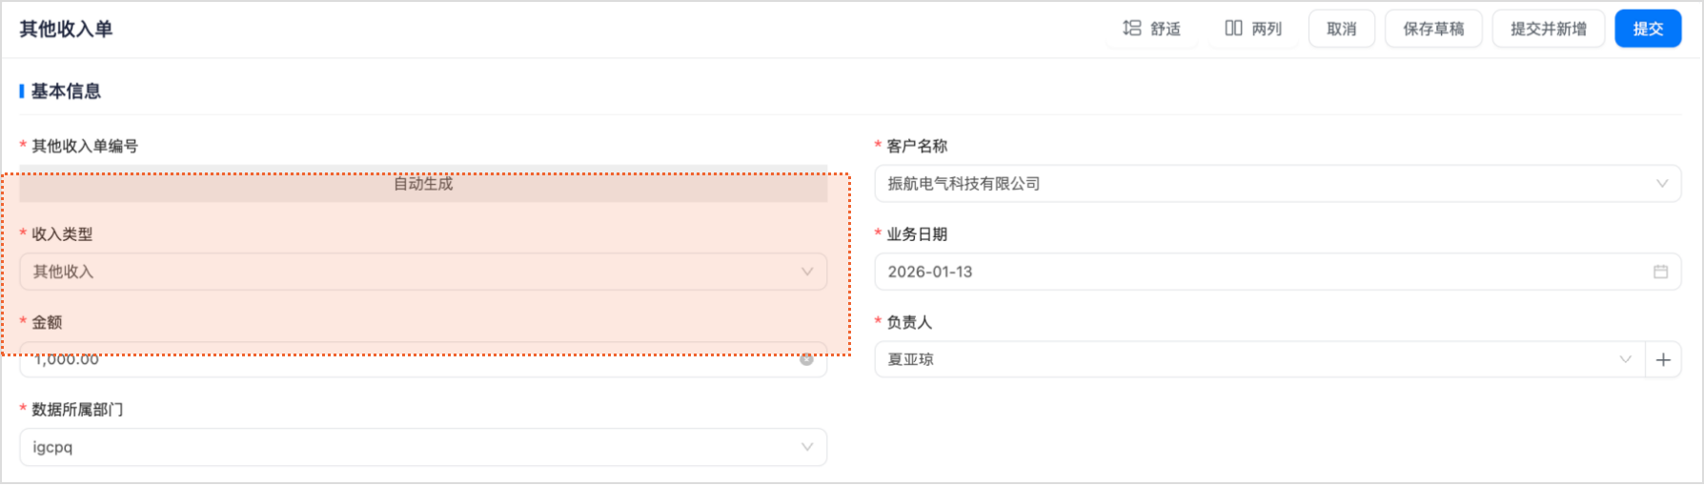Viewport: 1704px width, 486px height.
Task: Clear the 金额 amount with the X icon
Action: click(806, 360)
